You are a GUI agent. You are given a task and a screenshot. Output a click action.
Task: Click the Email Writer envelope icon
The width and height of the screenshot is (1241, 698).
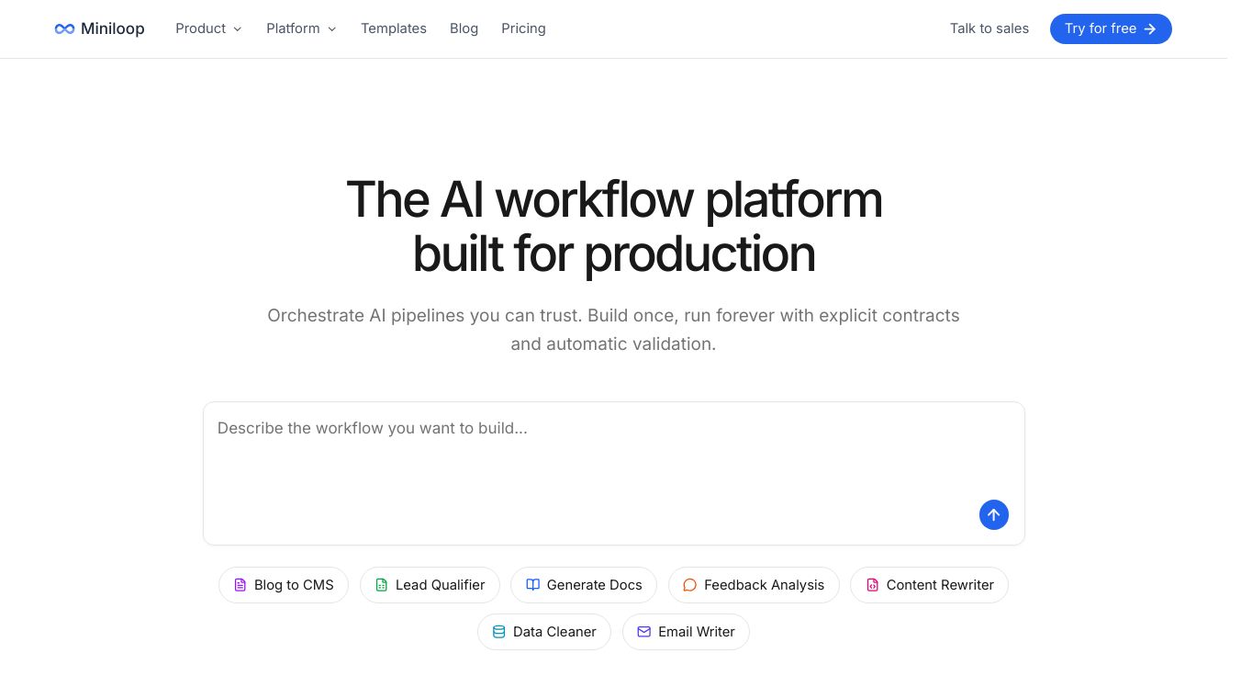[644, 632]
